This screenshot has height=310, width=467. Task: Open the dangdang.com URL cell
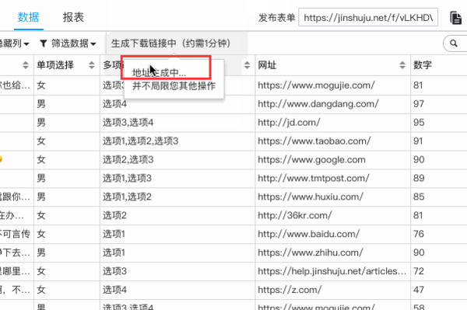pos(332,104)
